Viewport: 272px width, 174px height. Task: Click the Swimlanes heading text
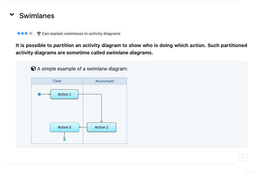pos(37,16)
